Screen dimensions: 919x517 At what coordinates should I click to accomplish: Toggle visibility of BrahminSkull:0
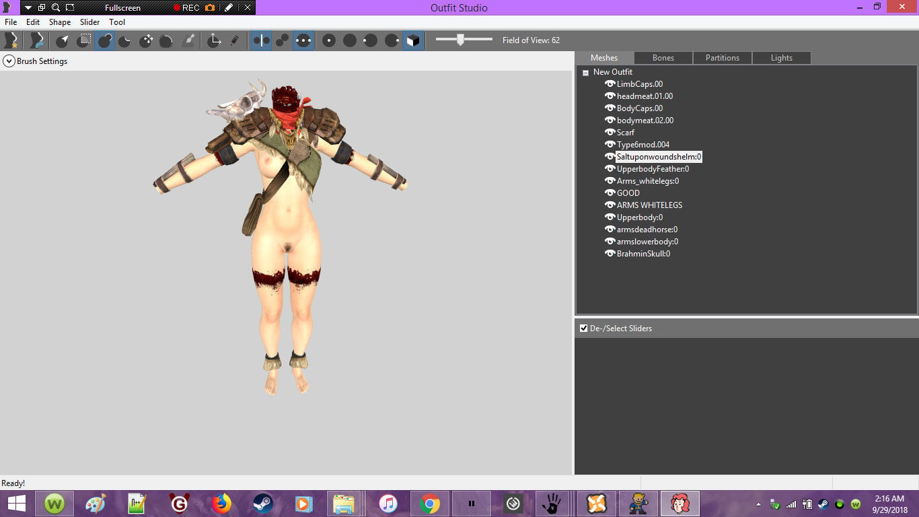pos(610,254)
